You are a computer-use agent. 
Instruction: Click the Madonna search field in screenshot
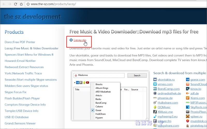(99, 75)
